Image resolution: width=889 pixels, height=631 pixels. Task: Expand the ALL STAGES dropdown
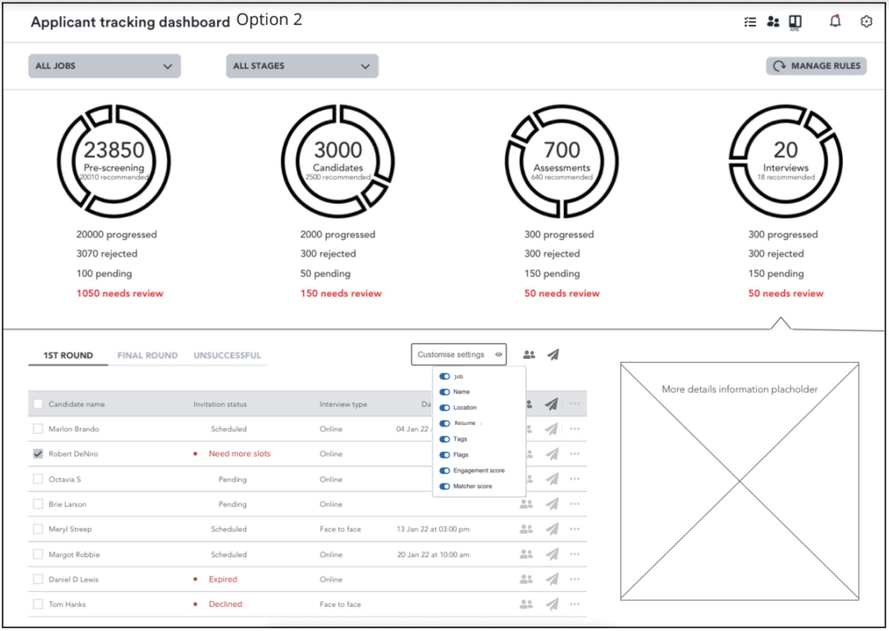[302, 66]
